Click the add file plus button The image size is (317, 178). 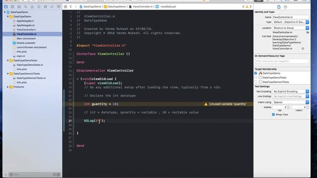[5, 175]
